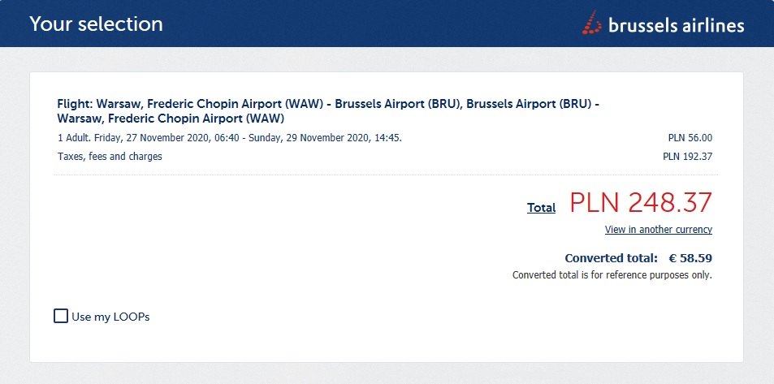Screen dimensions: 774x384
Task: Click the 'brussels airlines' brand wordmark
Action: [676, 25]
